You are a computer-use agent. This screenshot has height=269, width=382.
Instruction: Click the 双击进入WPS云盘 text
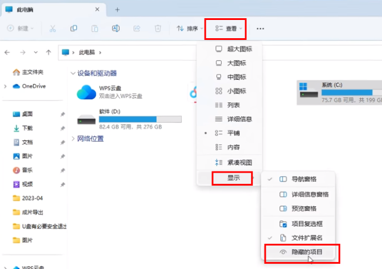(x=120, y=96)
